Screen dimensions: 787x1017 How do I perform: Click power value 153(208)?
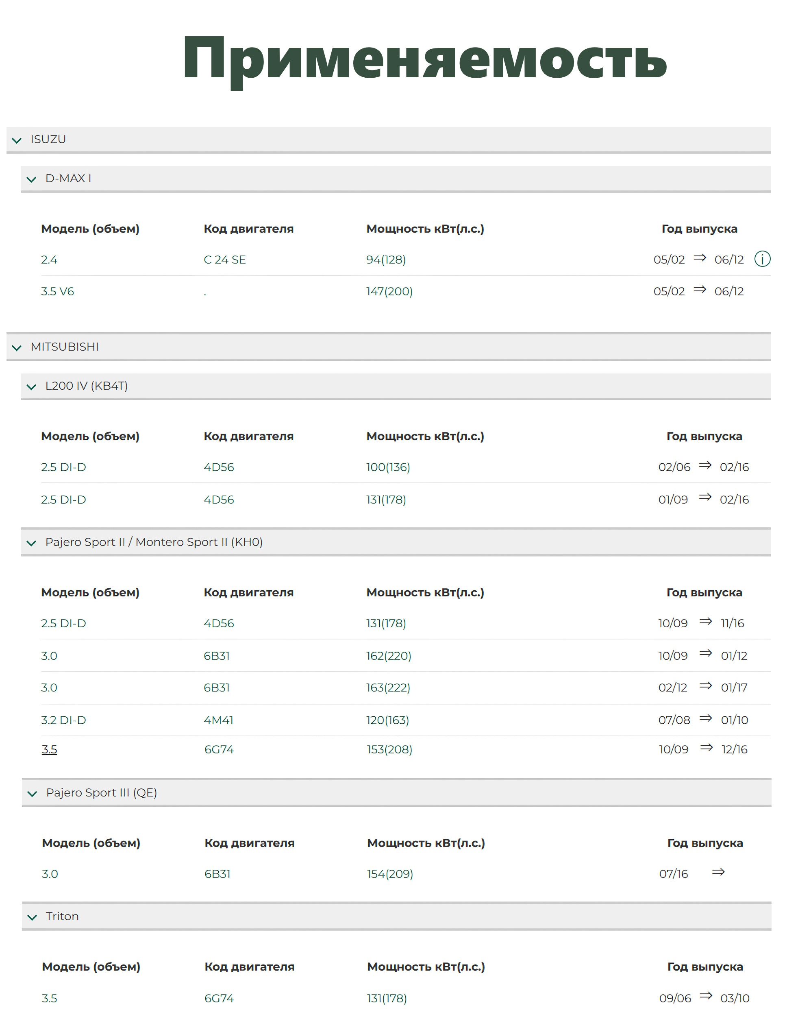(389, 749)
